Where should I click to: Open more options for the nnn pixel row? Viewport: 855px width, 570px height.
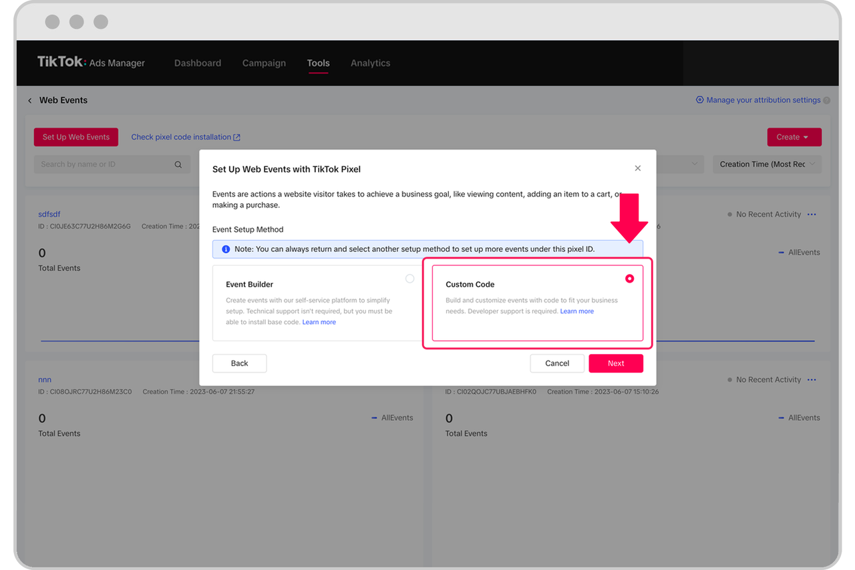click(x=812, y=379)
